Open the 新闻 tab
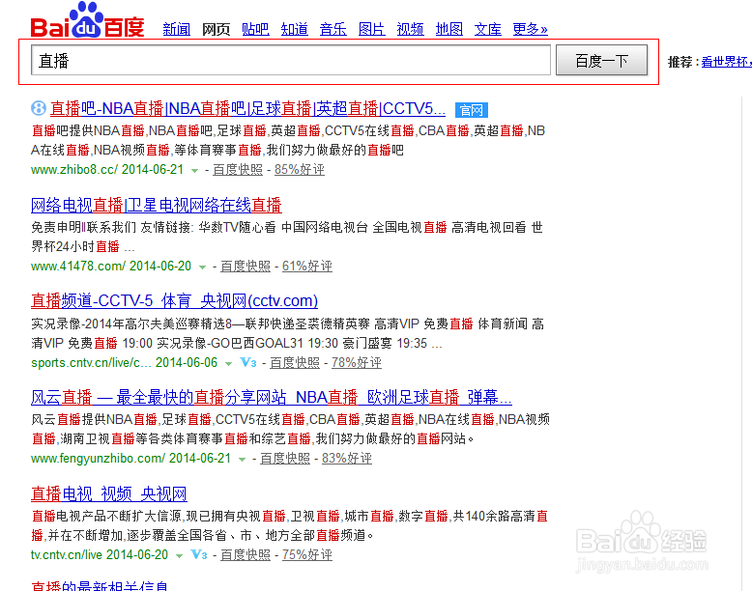Screen dimensions: 752x591 point(177,29)
